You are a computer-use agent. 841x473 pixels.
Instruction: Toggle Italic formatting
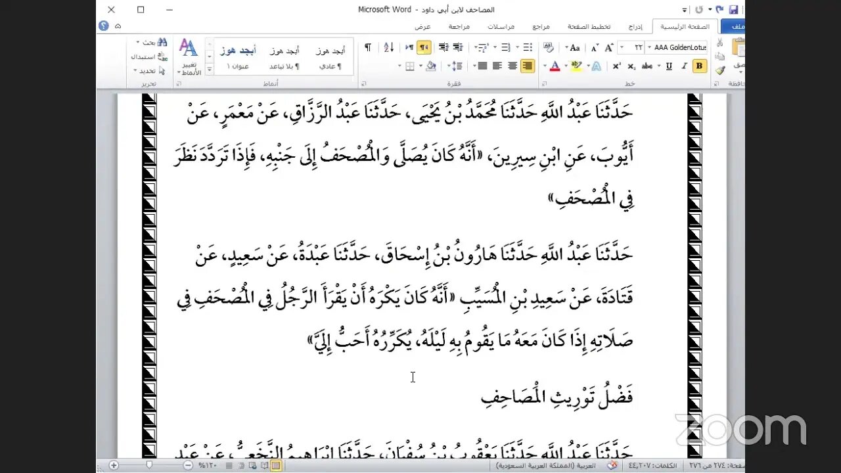pos(684,66)
